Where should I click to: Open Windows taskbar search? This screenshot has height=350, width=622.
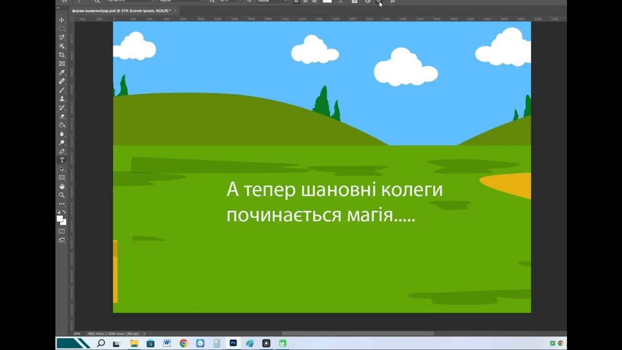tap(101, 343)
